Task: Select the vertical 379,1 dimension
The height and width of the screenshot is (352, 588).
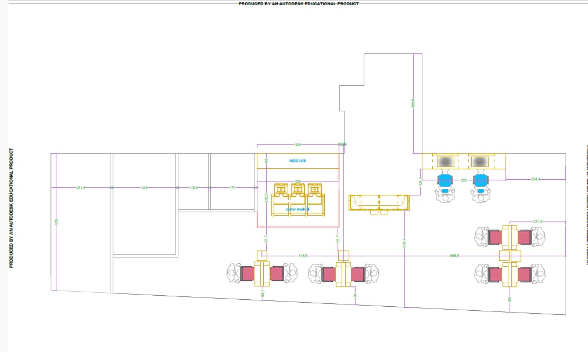Action: [x=404, y=243]
